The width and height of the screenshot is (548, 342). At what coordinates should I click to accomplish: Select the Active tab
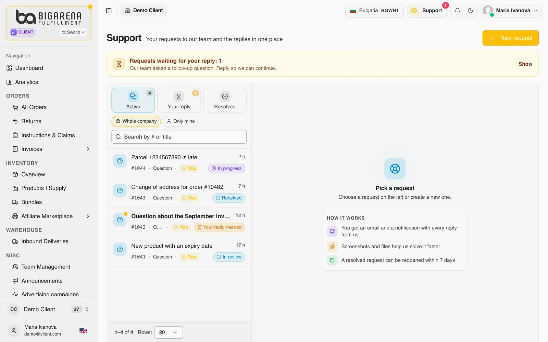[x=133, y=101]
